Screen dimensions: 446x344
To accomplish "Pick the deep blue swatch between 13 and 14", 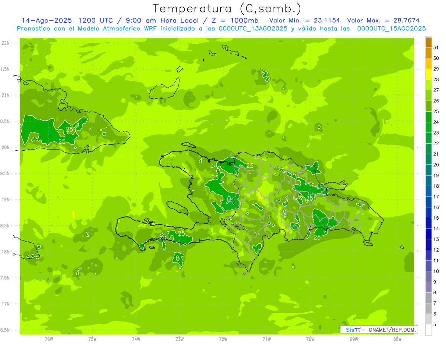I will click(429, 234).
